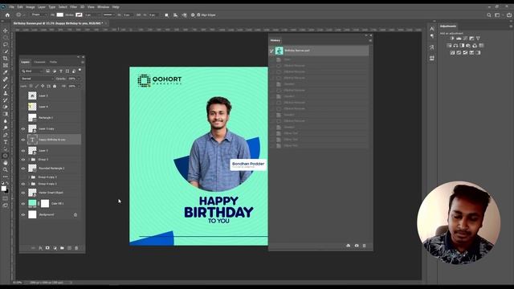Select Birthday Banner.psd snapshot in History
The width and height of the screenshot is (514, 289).
[320, 51]
